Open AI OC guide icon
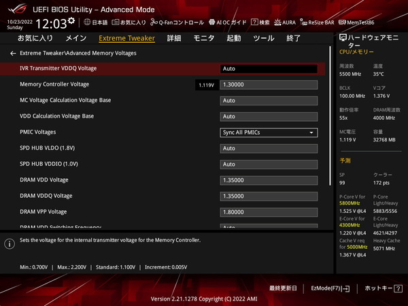The image size is (408, 306). pos(211,22)
